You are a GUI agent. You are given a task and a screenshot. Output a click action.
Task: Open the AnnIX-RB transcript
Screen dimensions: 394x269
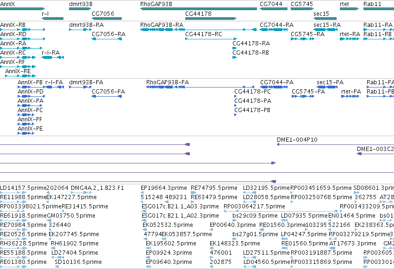pyautogui.click(x=13, y=25)
